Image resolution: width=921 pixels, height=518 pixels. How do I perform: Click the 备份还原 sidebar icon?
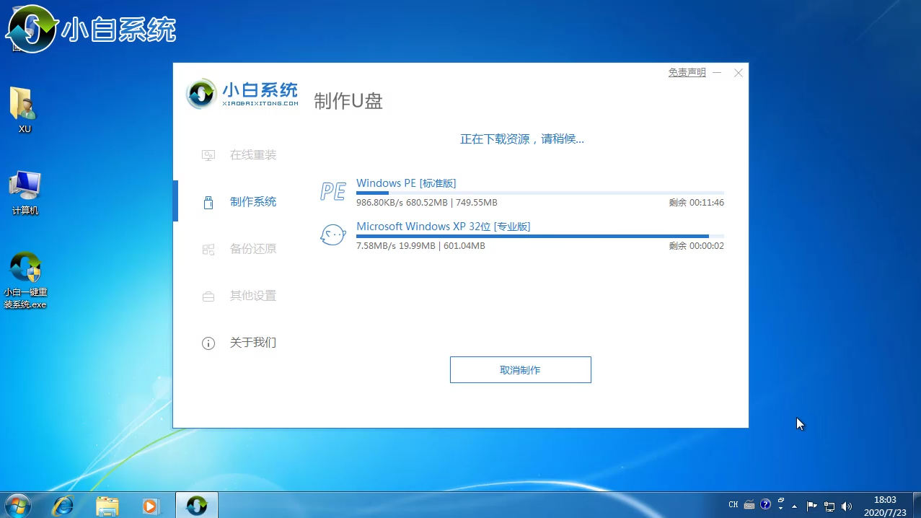click(x=208, y=249)
